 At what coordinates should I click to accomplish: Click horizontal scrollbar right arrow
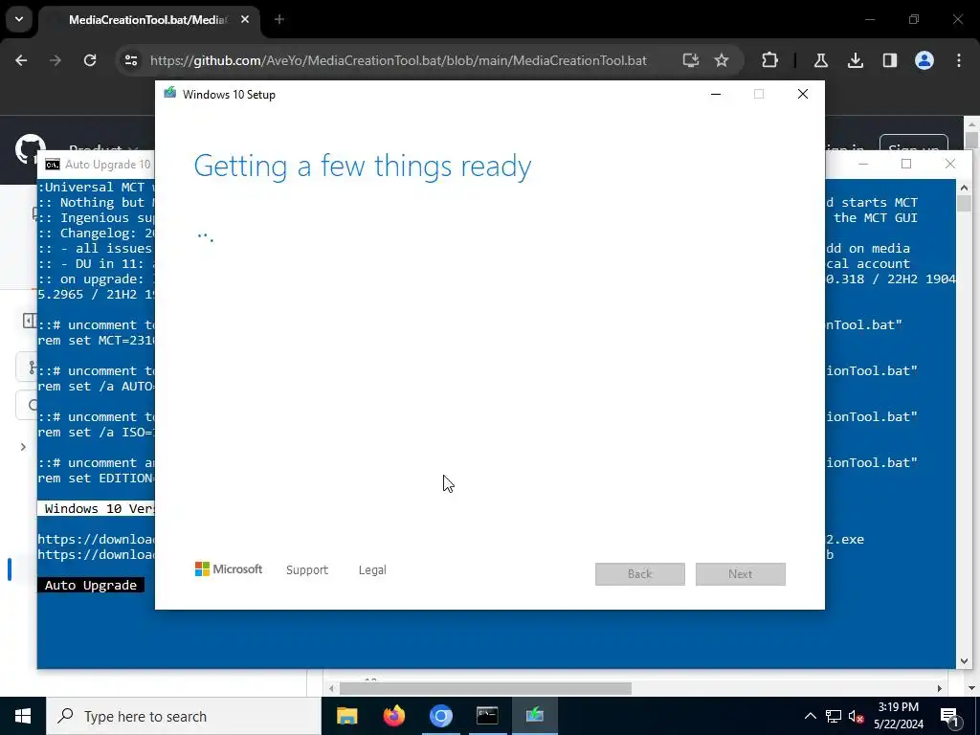(x=940, y=688)
